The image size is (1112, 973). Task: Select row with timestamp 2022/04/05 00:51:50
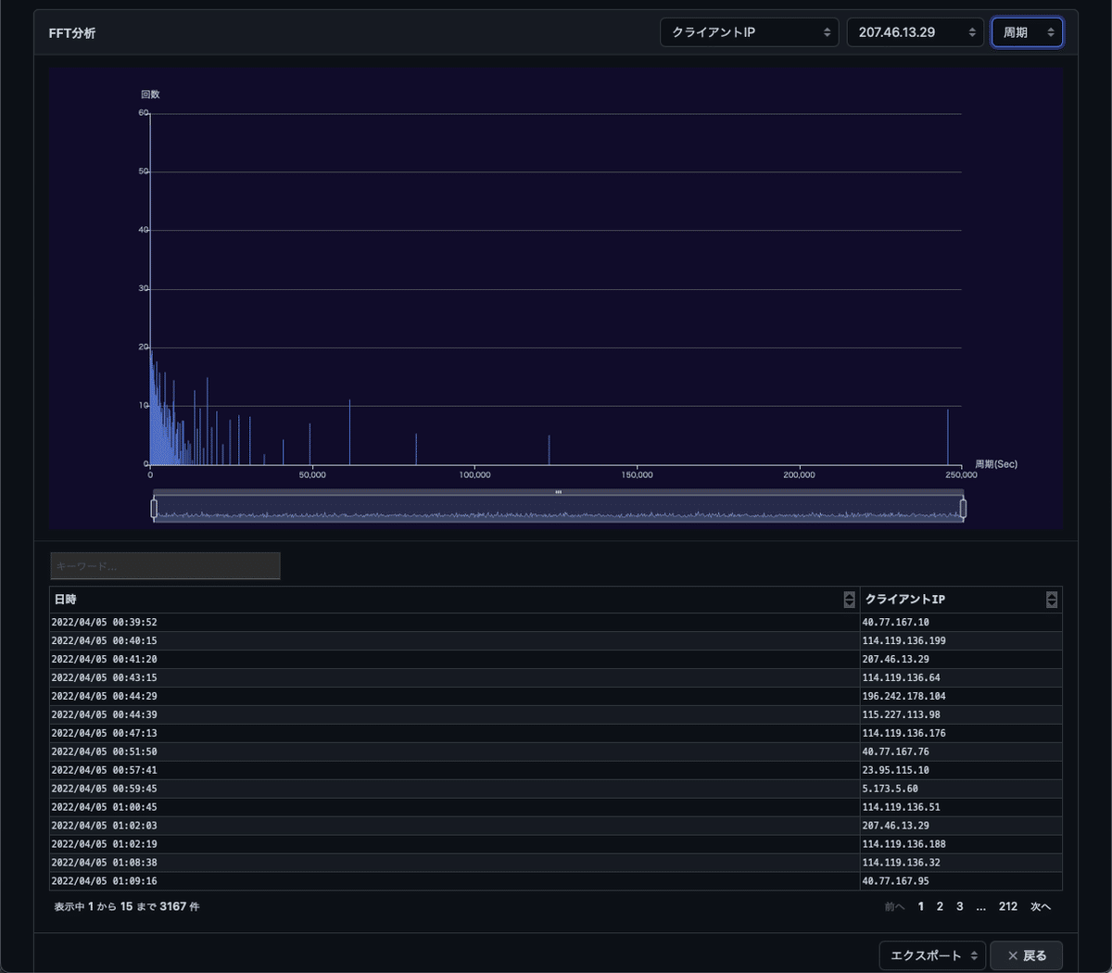pos(556,752)
